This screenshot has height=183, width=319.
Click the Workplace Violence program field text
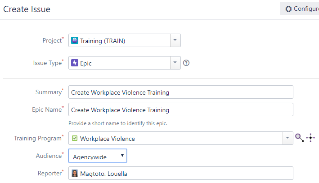[x=108, y=139]
